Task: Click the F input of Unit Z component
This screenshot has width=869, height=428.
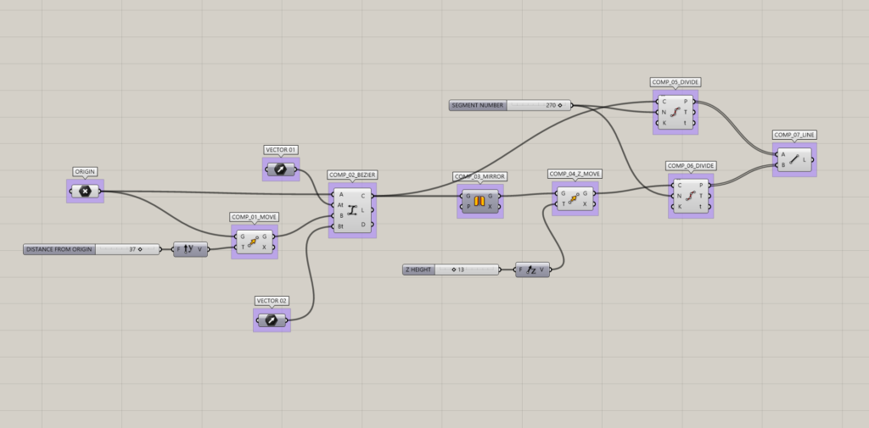Action: pyautogui.click(x=520, y=270)
